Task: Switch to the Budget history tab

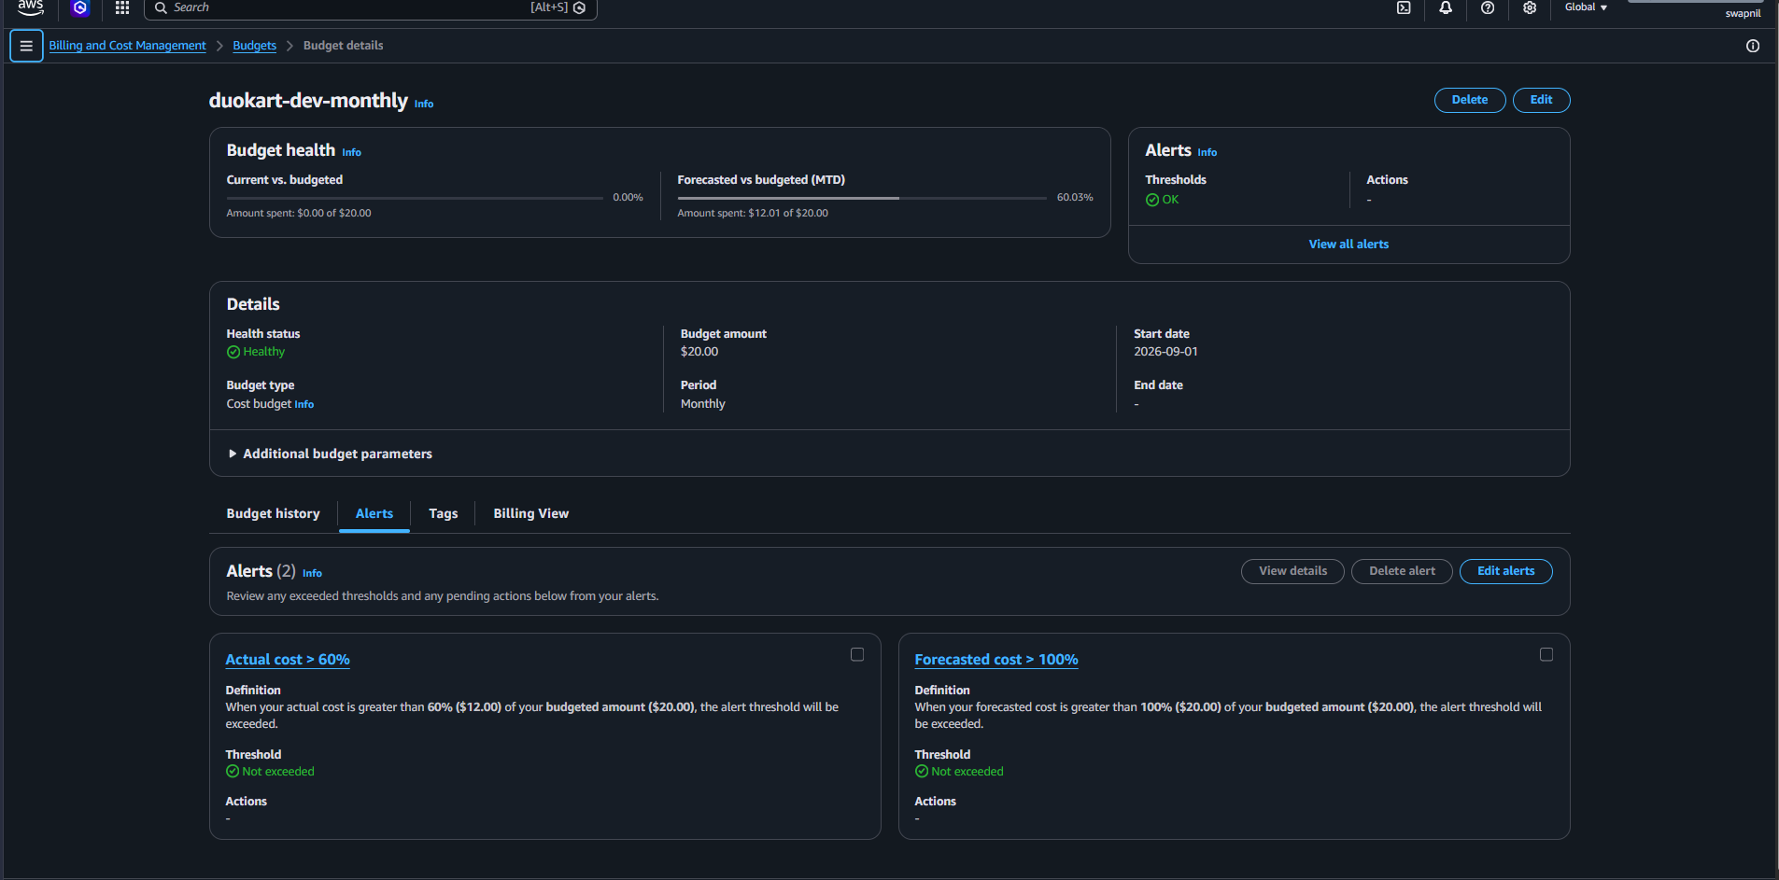Action: [273, 513]
